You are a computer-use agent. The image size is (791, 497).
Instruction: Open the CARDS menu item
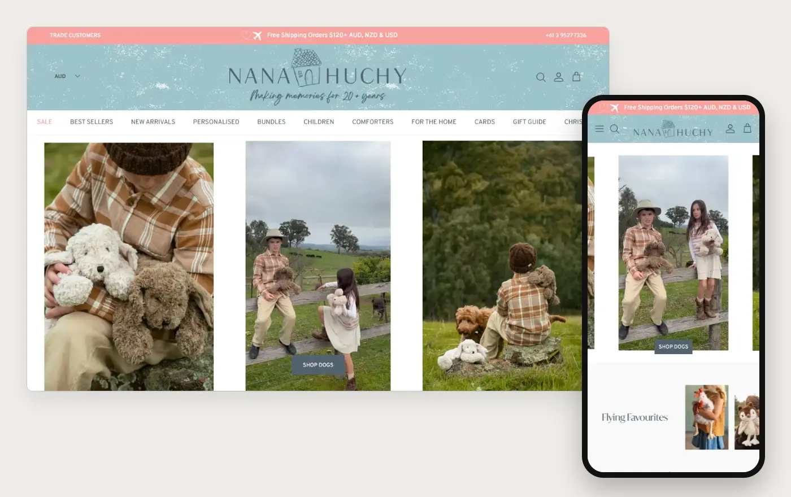485,122
